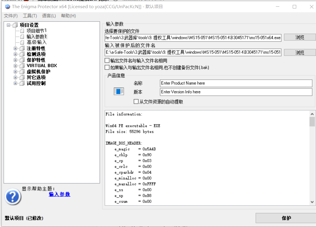The height and width of the screenshot is (227, 316).
Task: Expand the 检测选项 tree node
Action: pos(15,54)
